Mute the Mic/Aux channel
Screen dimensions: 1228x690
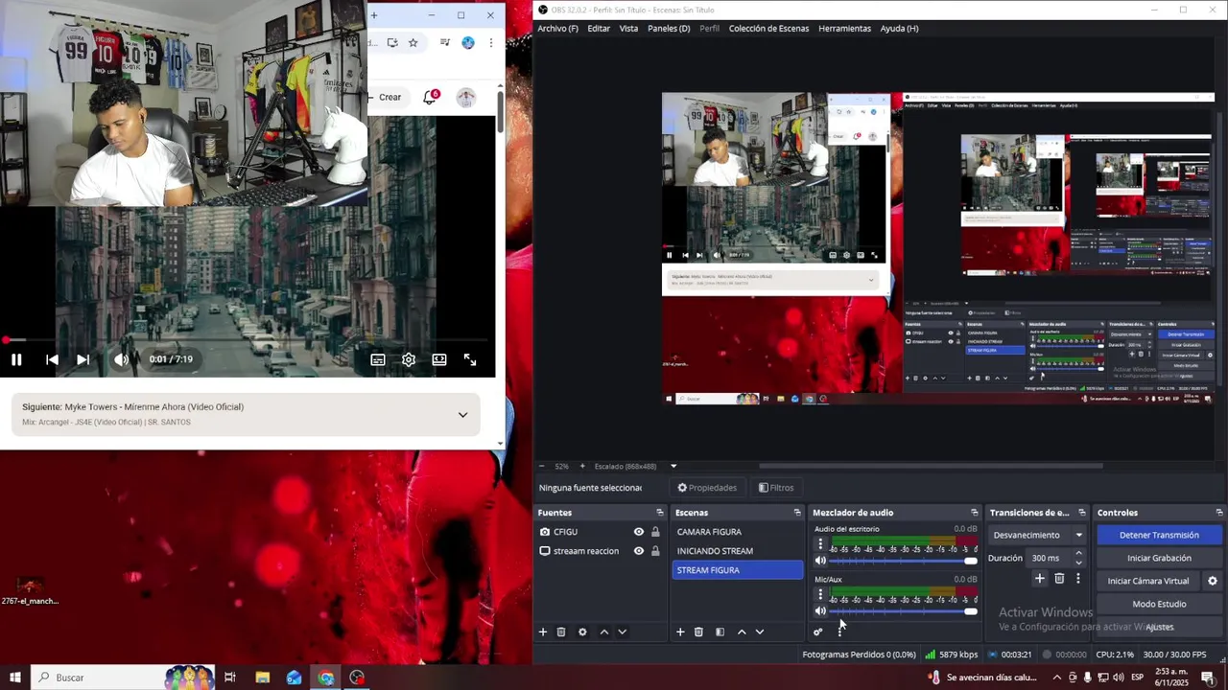[x=820, y=610]
